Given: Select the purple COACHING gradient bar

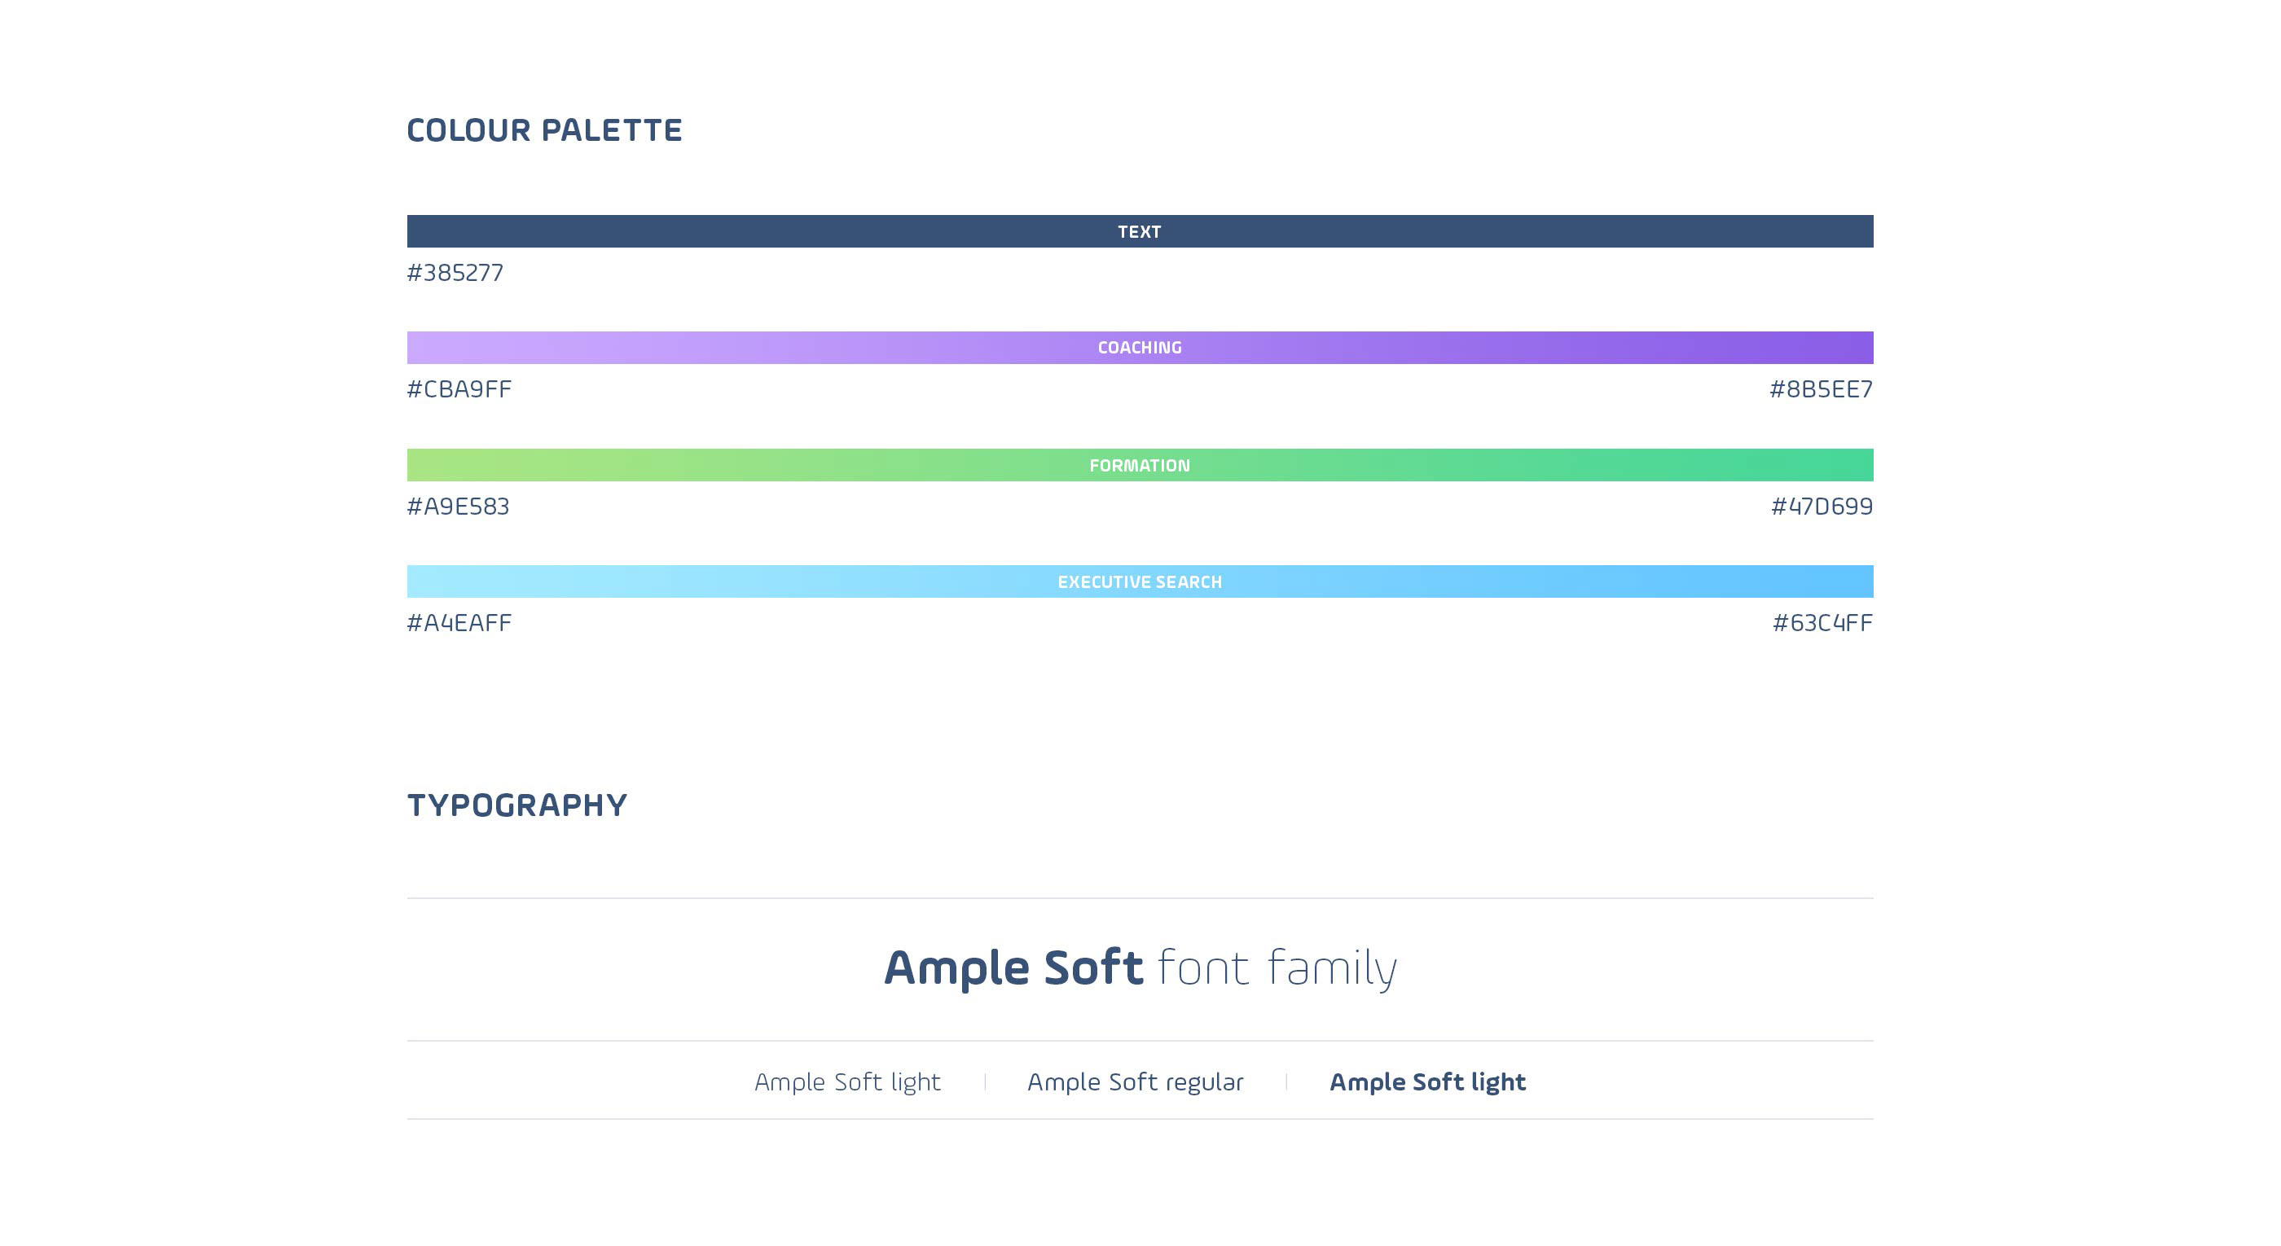Looking at the screenshot, I should (1140, 348).
